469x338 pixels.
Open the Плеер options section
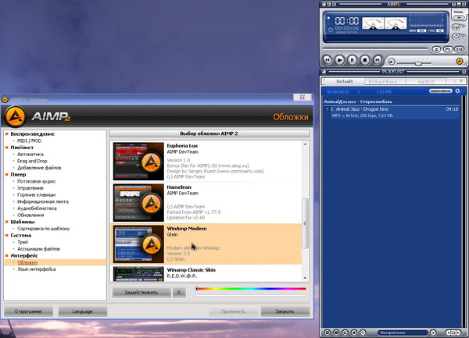18,174
